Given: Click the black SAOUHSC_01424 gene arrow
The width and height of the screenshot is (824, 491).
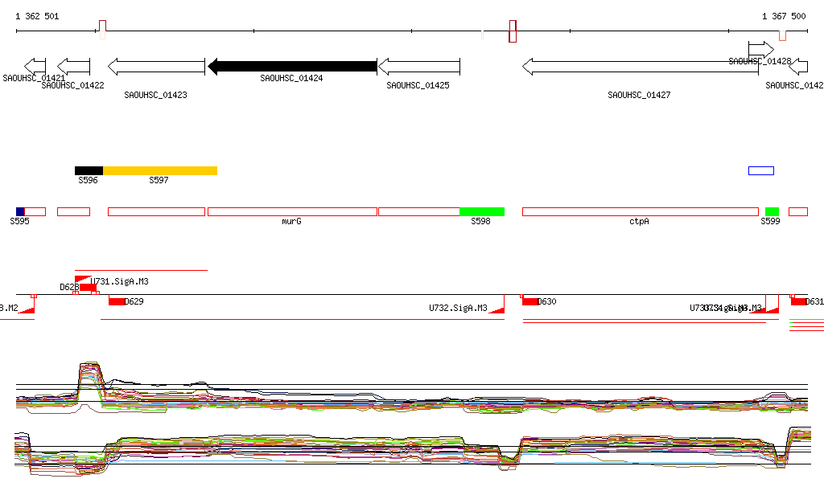Looking at the screenshot, I should 293,67.
